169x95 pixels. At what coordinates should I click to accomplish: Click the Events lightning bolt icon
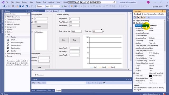pyautogui.click(x=145, y=17)
